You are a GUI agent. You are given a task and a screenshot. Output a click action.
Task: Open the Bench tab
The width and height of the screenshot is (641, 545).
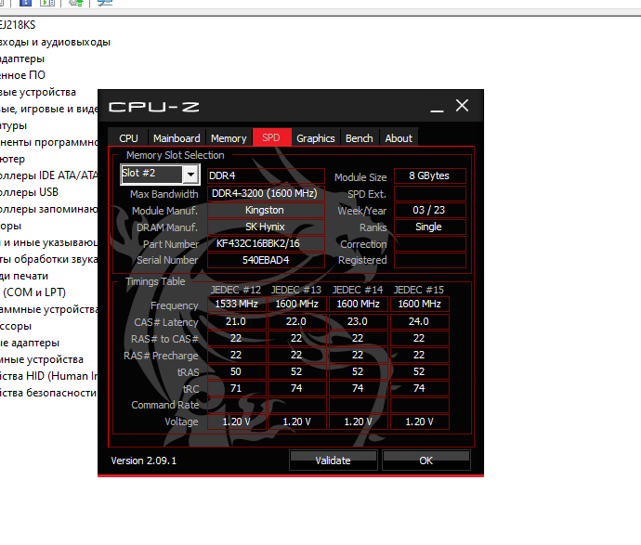coord(359,138)
